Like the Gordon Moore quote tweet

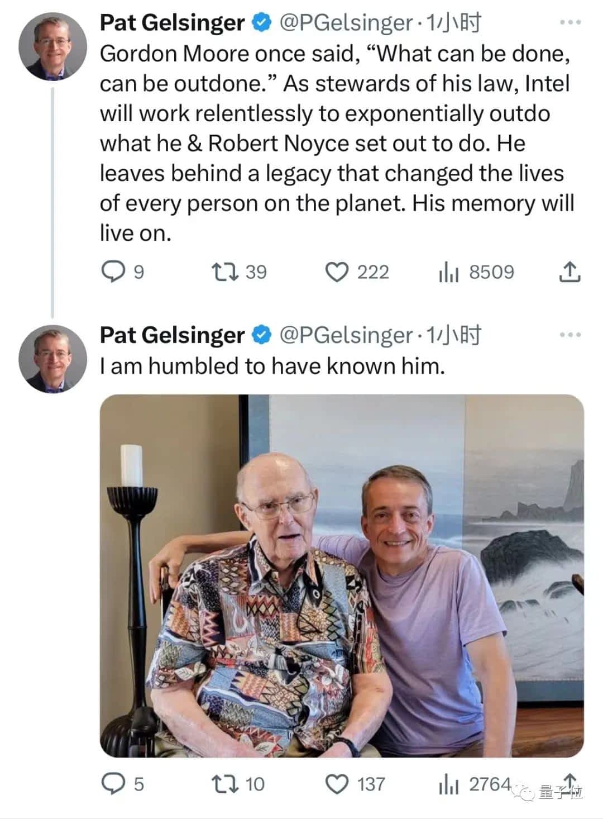tap(337, 272)
